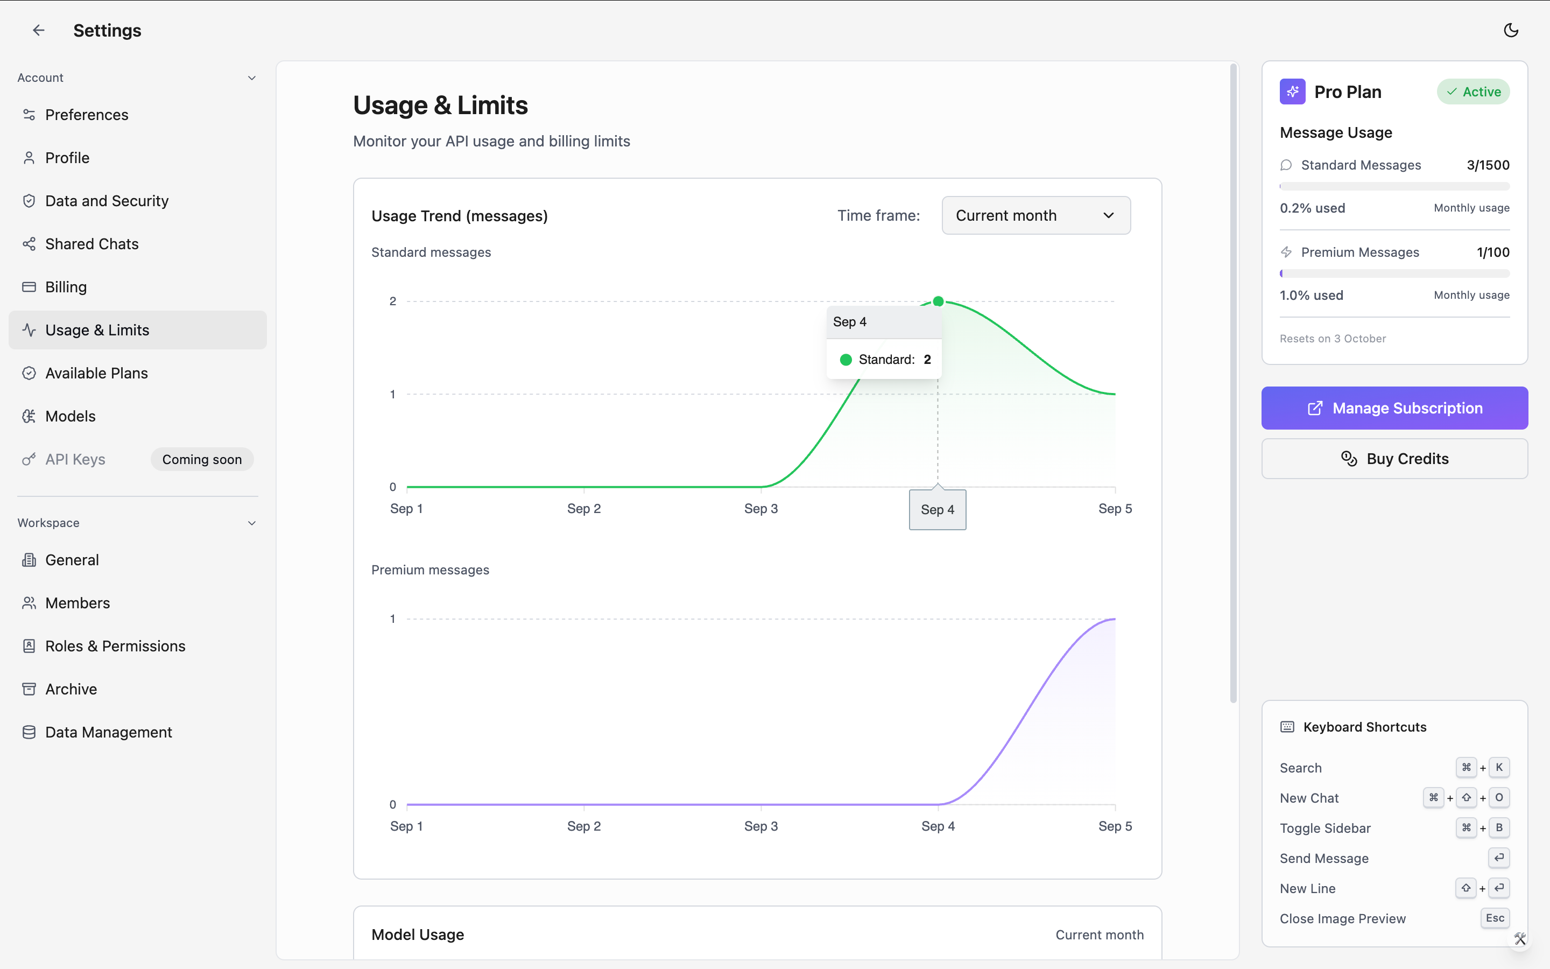Click the Archive box icon

click(x=29, y=689)
